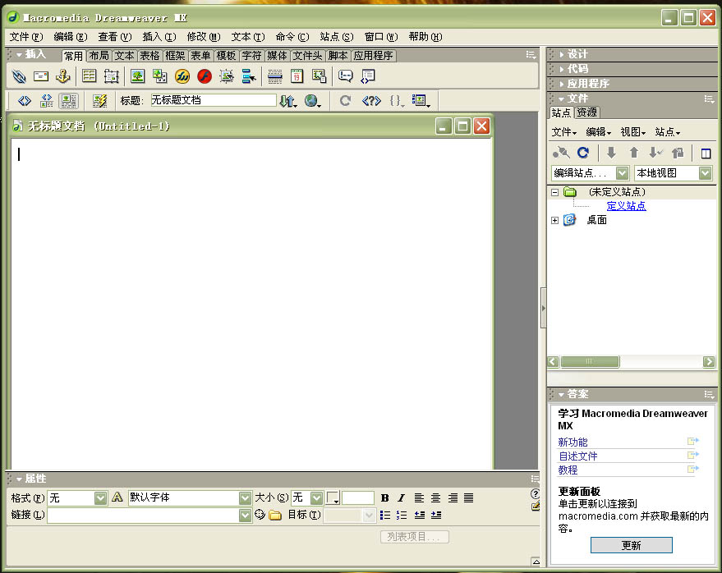Insert a named anchor via the anchor icon
Screen dimensions: 722x573
tap(62, 76)
